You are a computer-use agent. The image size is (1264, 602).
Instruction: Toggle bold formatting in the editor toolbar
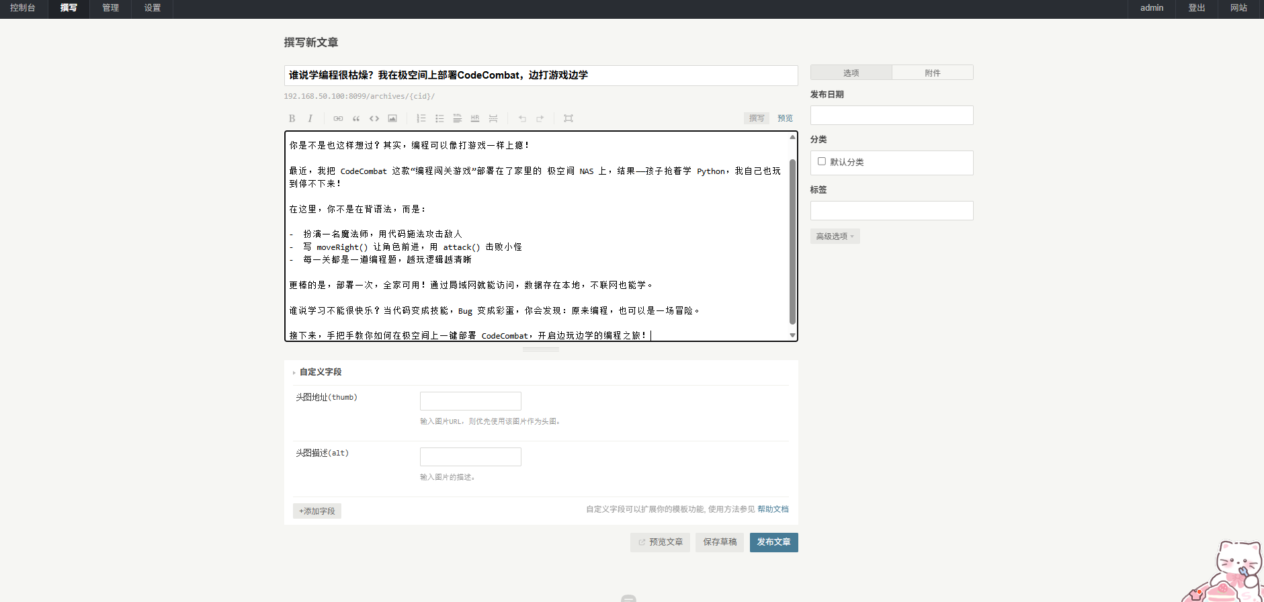pyautogui.click(x=292, y=118)
